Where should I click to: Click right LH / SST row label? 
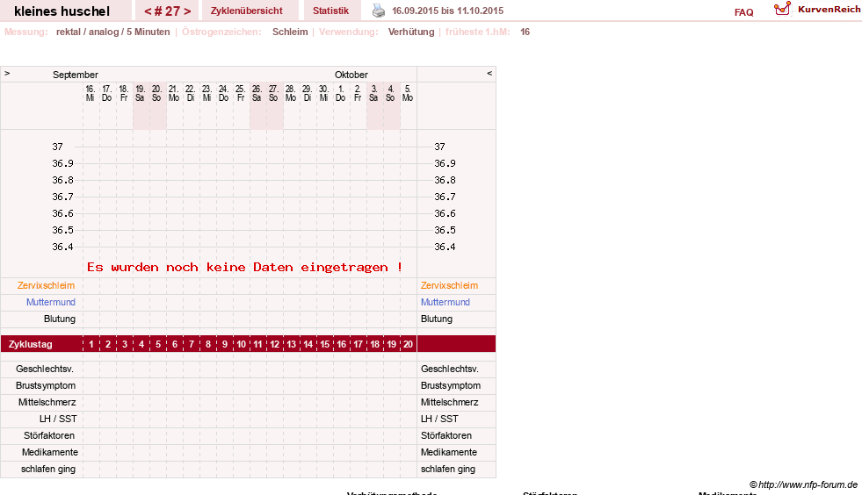click(439, 419)
